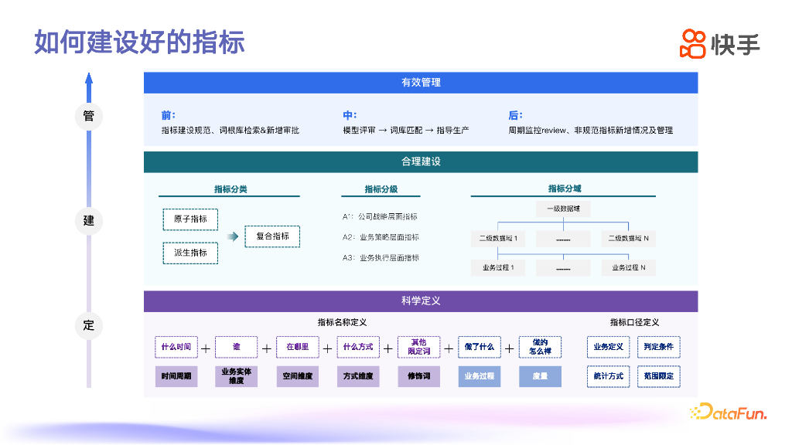Expand the 一级数据域 root node

pyautogui.click(x=562, y=209)
